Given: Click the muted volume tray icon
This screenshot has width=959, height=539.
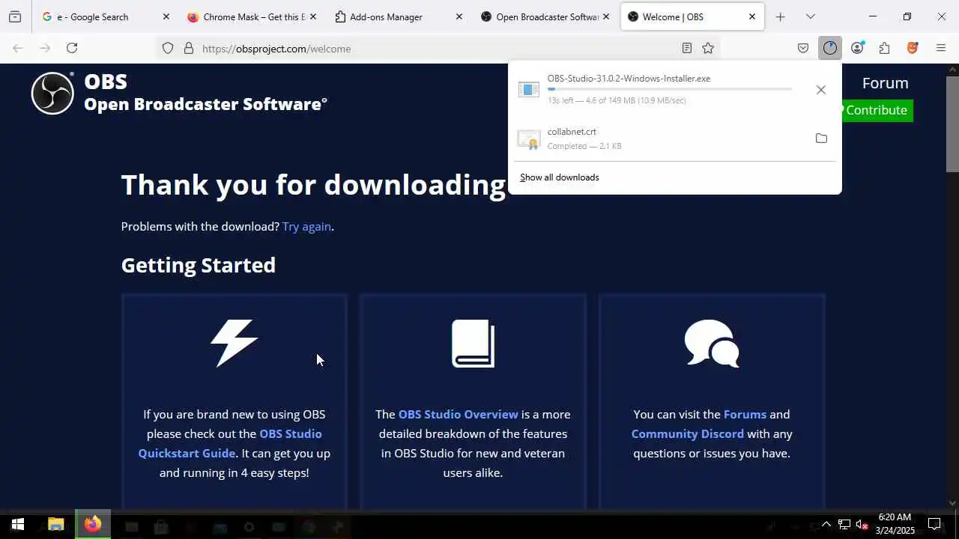Looking at the screenshot, I should click(x=862, y=525).
